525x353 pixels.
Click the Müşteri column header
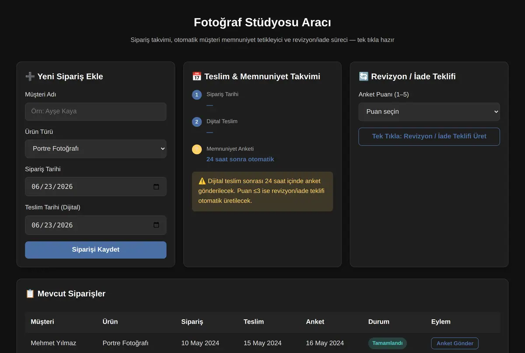point(42,322)
